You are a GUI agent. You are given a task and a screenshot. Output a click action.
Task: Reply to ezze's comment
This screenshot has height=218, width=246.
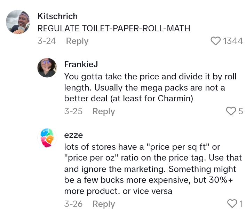104,204
